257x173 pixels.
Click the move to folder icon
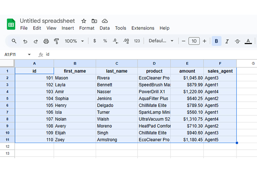(x=94, y=21)
